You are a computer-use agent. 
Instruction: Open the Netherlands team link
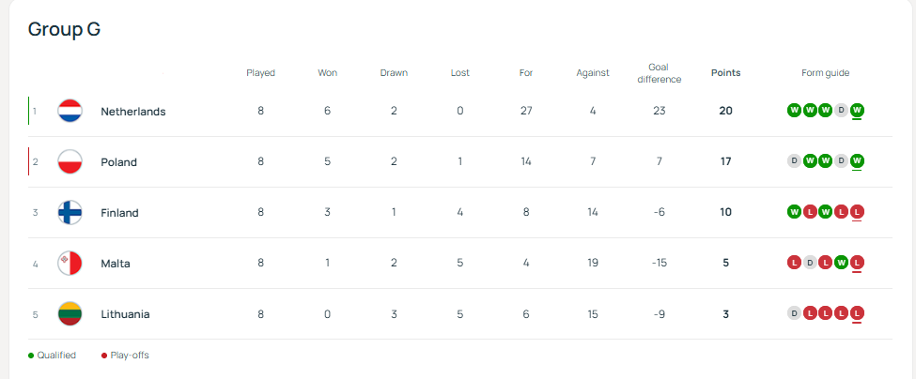[133, 112]
